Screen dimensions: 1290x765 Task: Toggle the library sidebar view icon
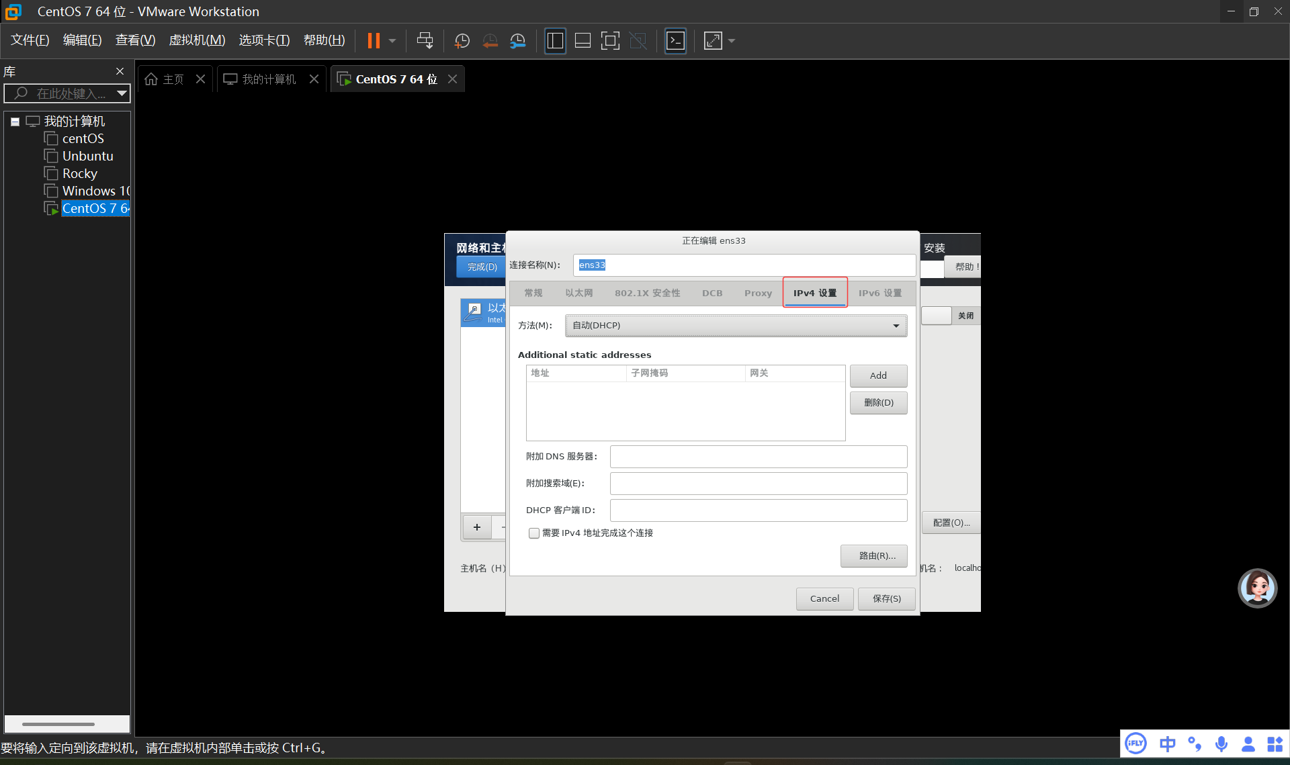[x=555, y=41]
